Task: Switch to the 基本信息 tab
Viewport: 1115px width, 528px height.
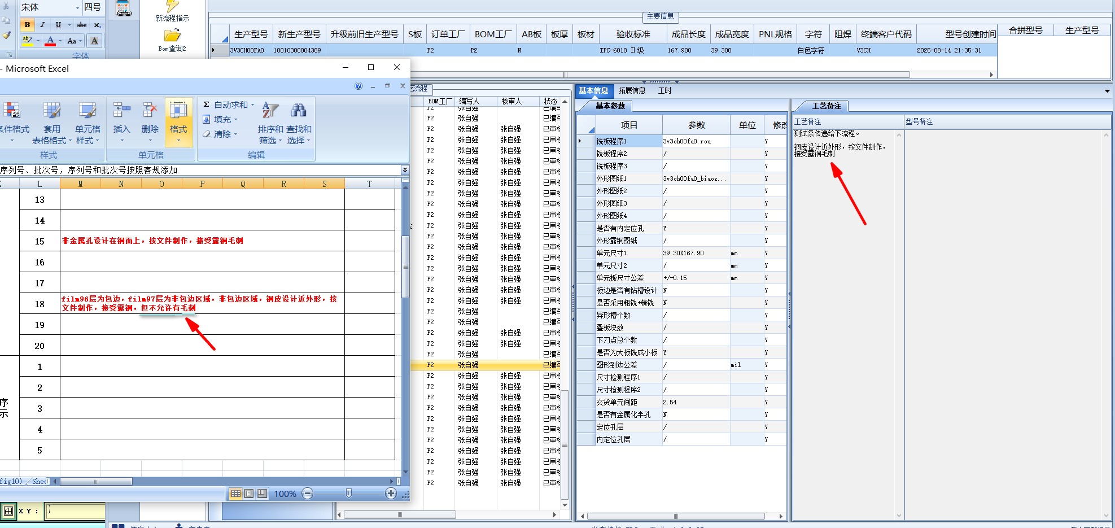Action: [593, 90]
